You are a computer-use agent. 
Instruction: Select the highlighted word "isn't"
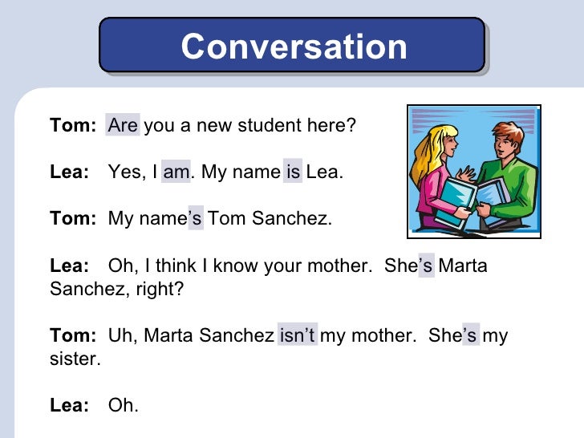pyautogui.click(x=298, y=335)
